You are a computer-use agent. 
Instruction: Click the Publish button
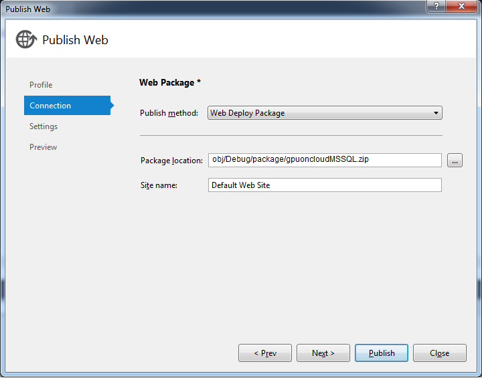click(382, 353)
